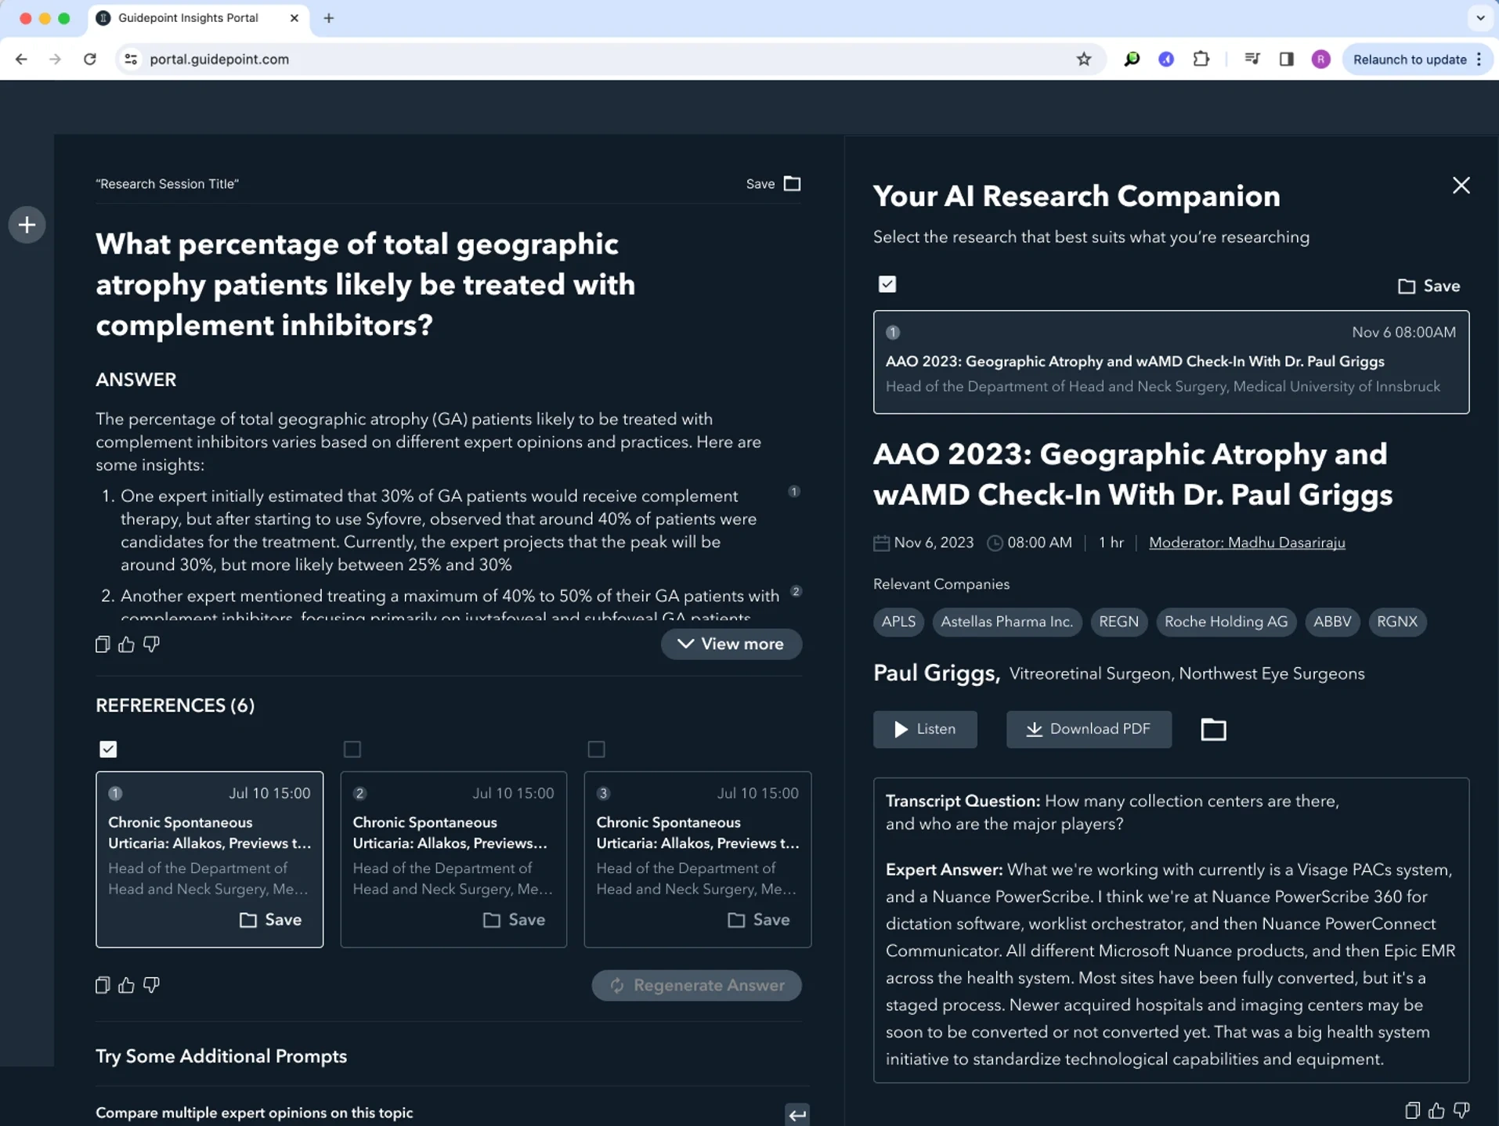
Task: Bookmark this page with the star icon
Action: pyautogui.click(x=1084, y=60)
